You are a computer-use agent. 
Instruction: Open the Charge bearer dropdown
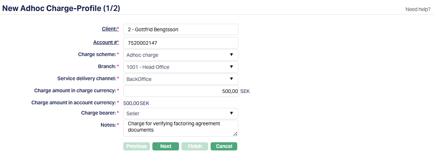[x=180, y=114]
